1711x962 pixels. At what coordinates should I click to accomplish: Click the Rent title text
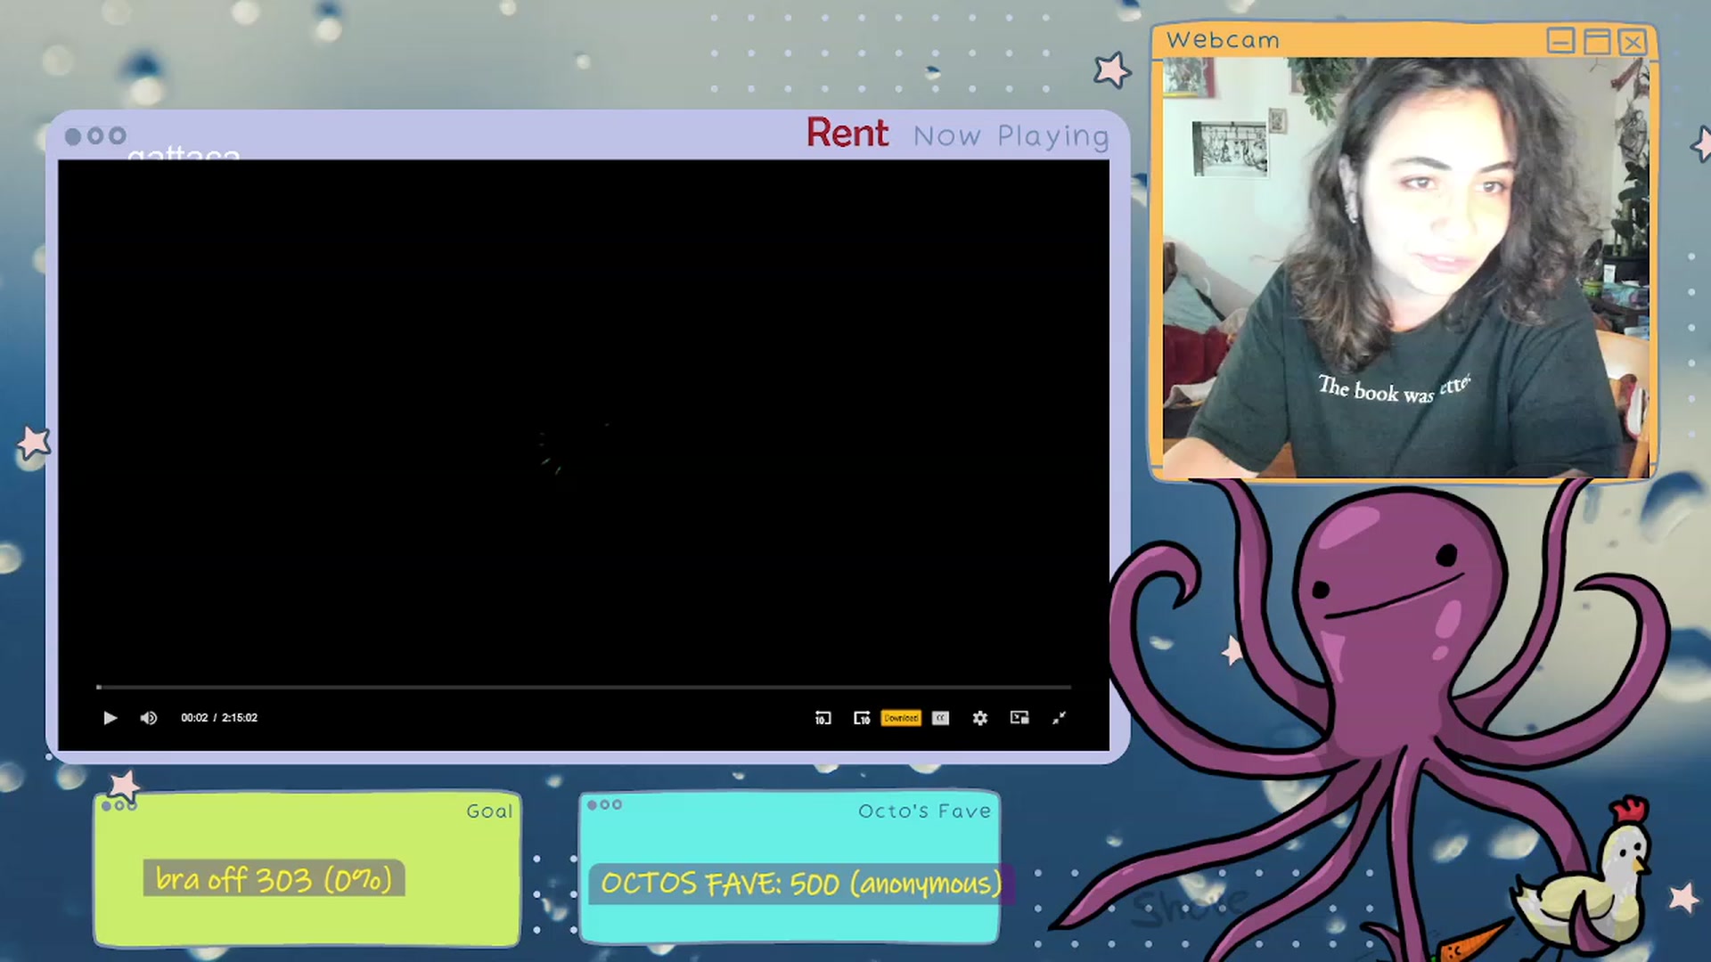[847, 134]
